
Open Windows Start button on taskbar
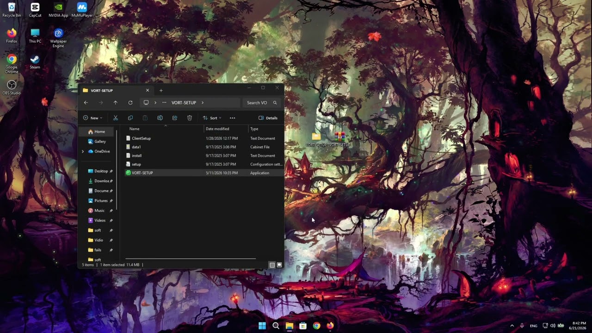[262, 326]
